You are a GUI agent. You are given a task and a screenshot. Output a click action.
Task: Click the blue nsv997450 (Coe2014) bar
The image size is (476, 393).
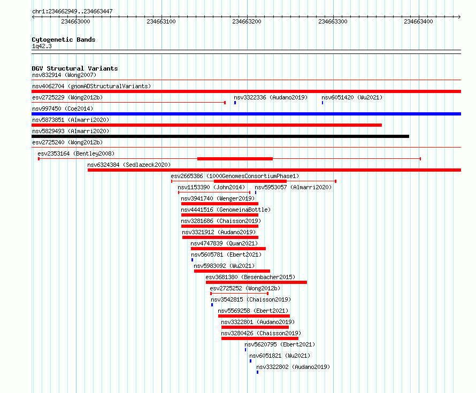coord(246,114)
